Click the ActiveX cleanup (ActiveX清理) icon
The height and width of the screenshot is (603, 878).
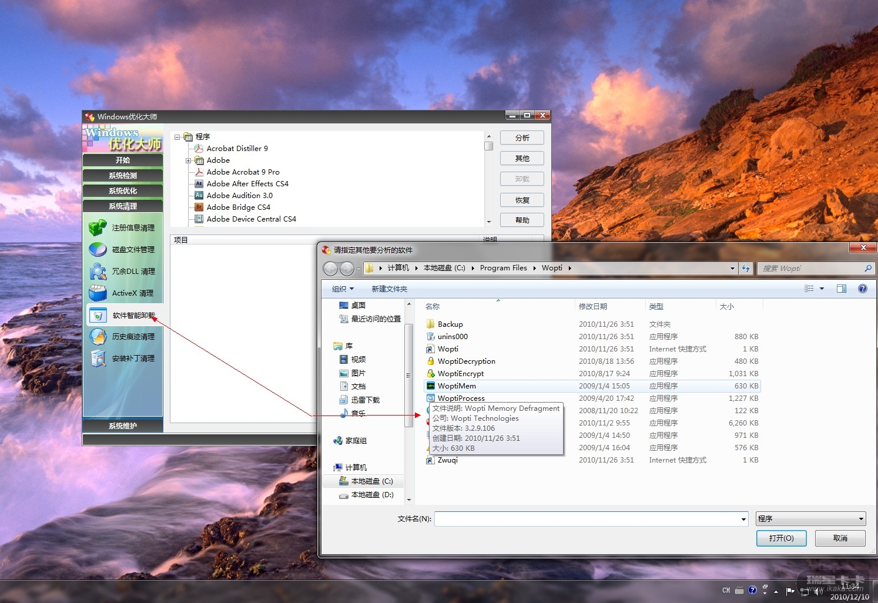tap(98, 293)
